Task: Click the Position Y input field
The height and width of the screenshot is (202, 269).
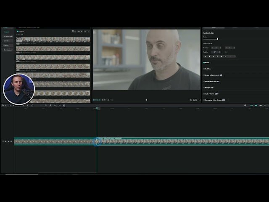Action: pyautogui.click(x=229, y=48)
